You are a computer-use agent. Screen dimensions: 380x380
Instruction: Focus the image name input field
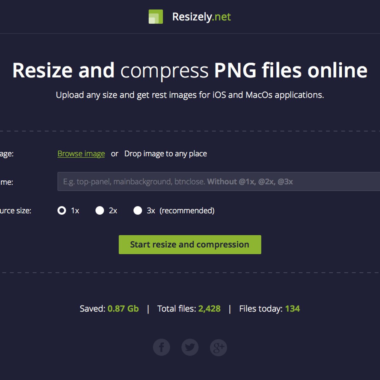218,181
